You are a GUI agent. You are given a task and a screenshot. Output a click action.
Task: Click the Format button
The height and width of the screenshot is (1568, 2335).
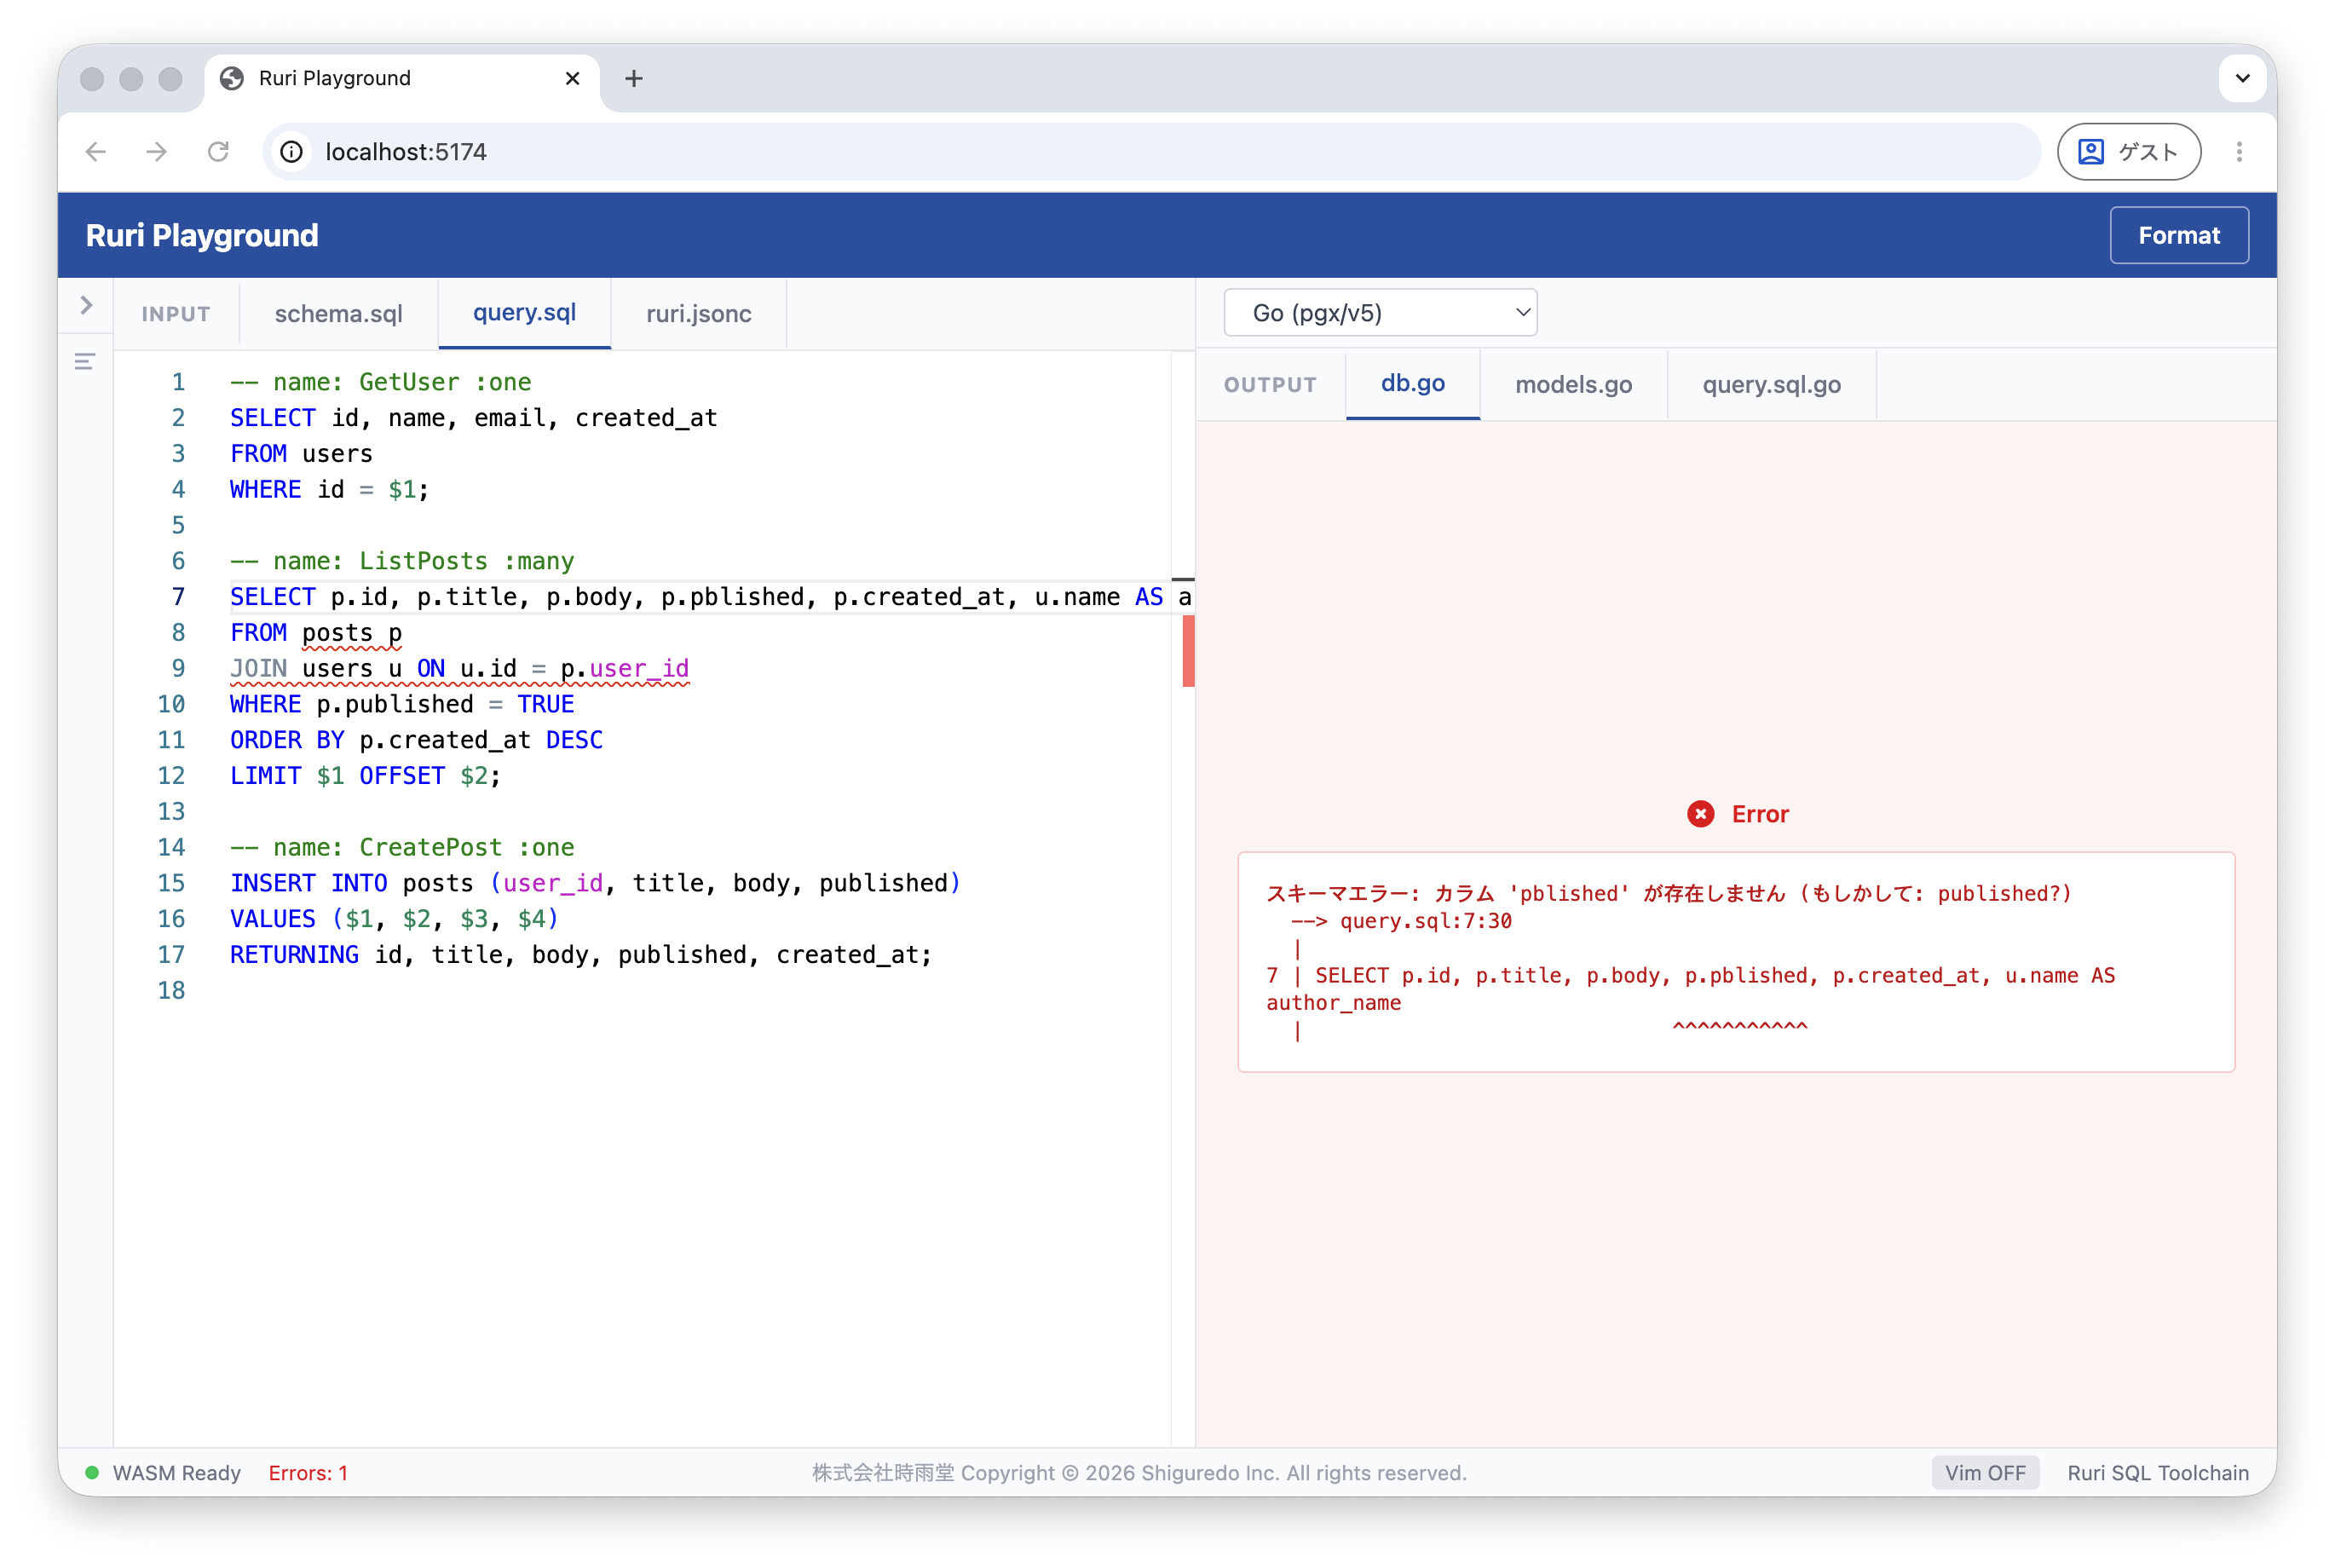[x=2178, y=235]
